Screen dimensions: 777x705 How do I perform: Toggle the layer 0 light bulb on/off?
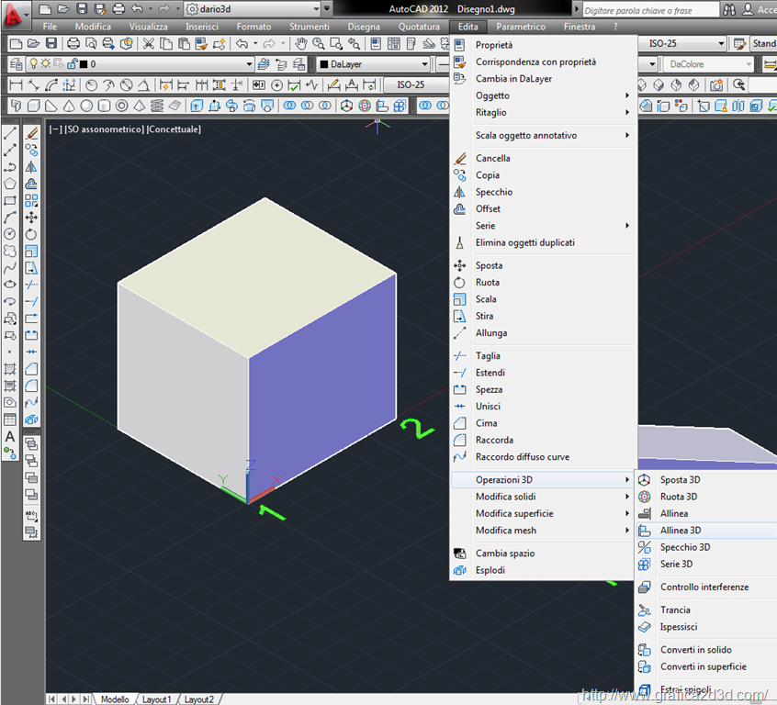click(33, 64)
